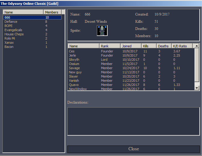Select member Ces in roster
This screenshot has width=202, height=156.
[x=72, y=52]
